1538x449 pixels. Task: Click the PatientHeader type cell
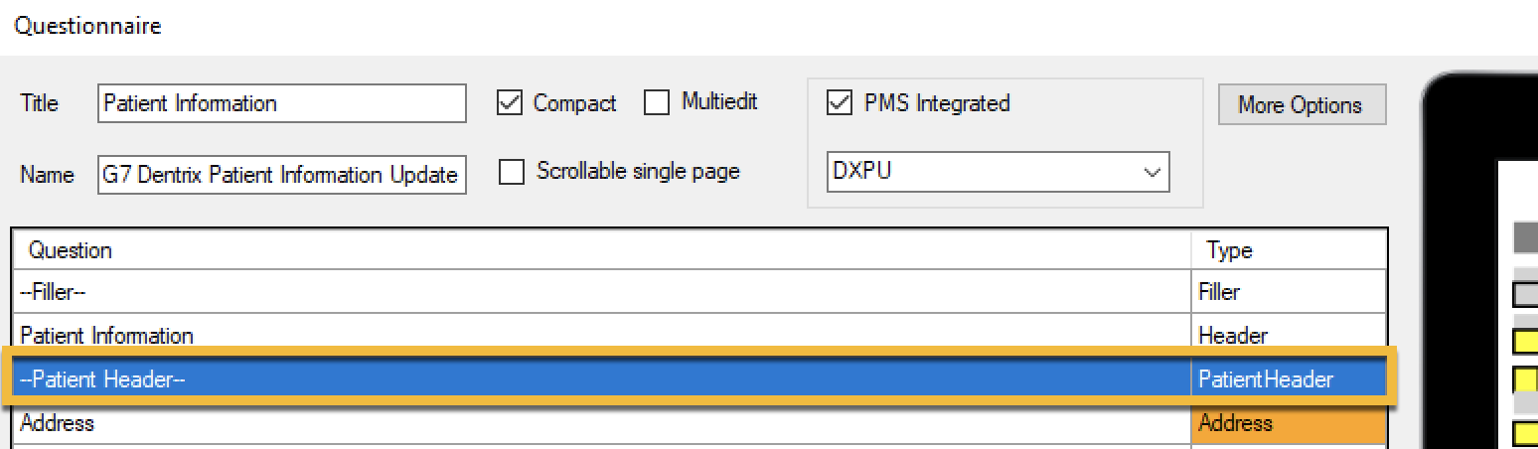point(1289,378)
